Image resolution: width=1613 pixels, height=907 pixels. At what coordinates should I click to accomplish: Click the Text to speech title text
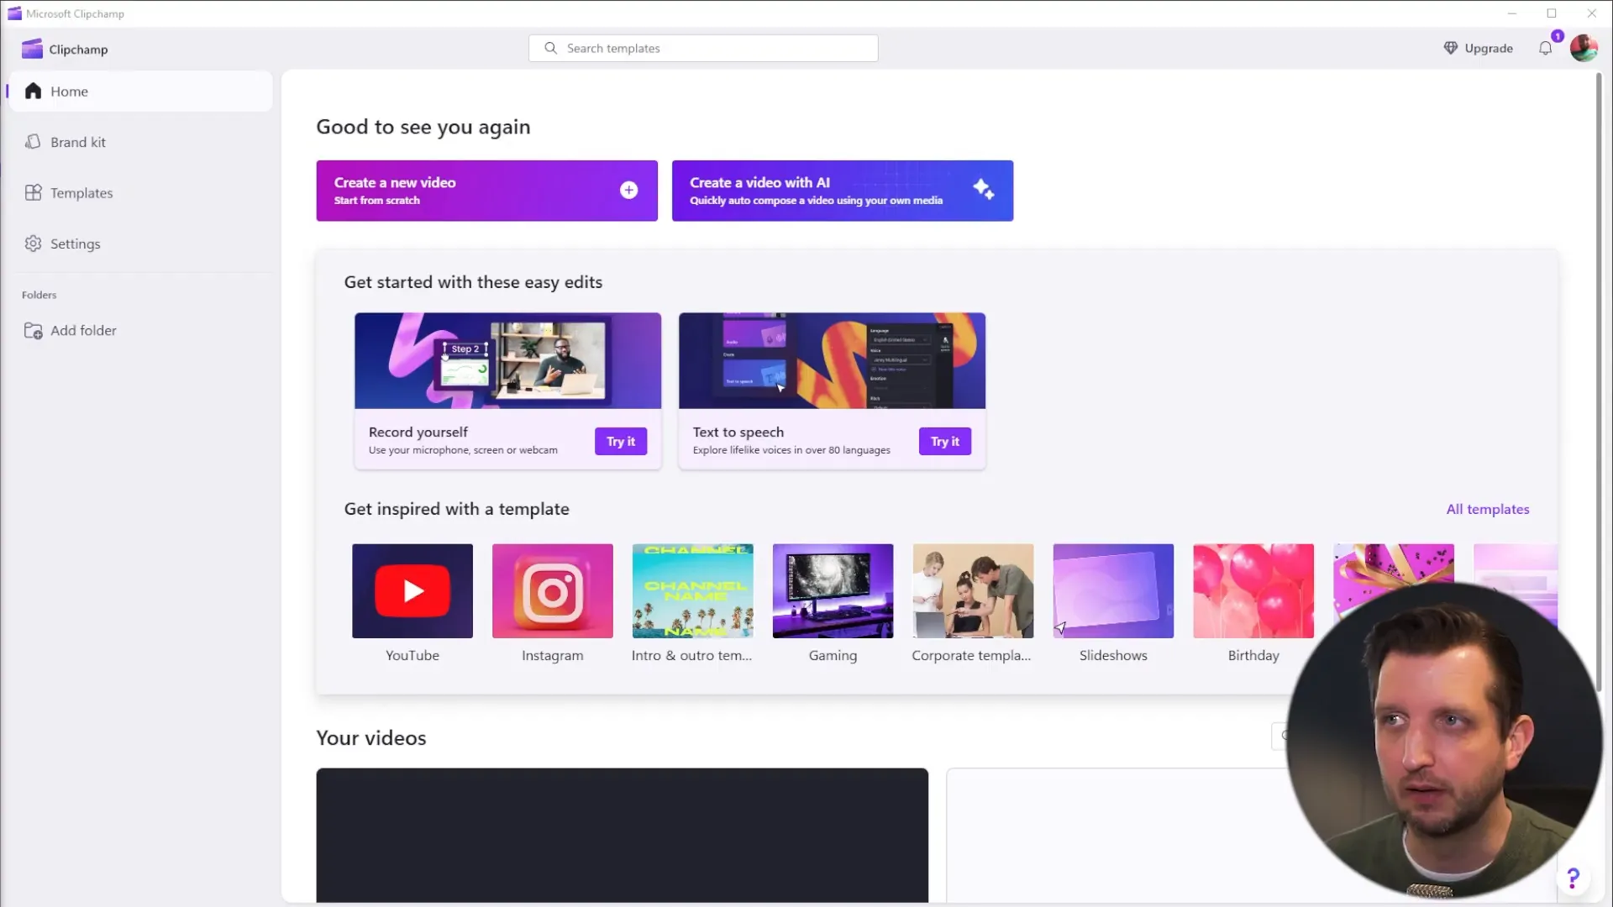738,433
